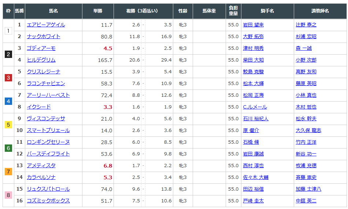View jockey 佐々木 大輔 details
The width and height of the screenshot is (348, 209).
pyautogui.click(x=256, y=177)
